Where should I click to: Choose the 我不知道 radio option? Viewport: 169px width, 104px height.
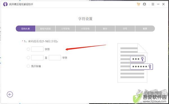coord(28,66)
